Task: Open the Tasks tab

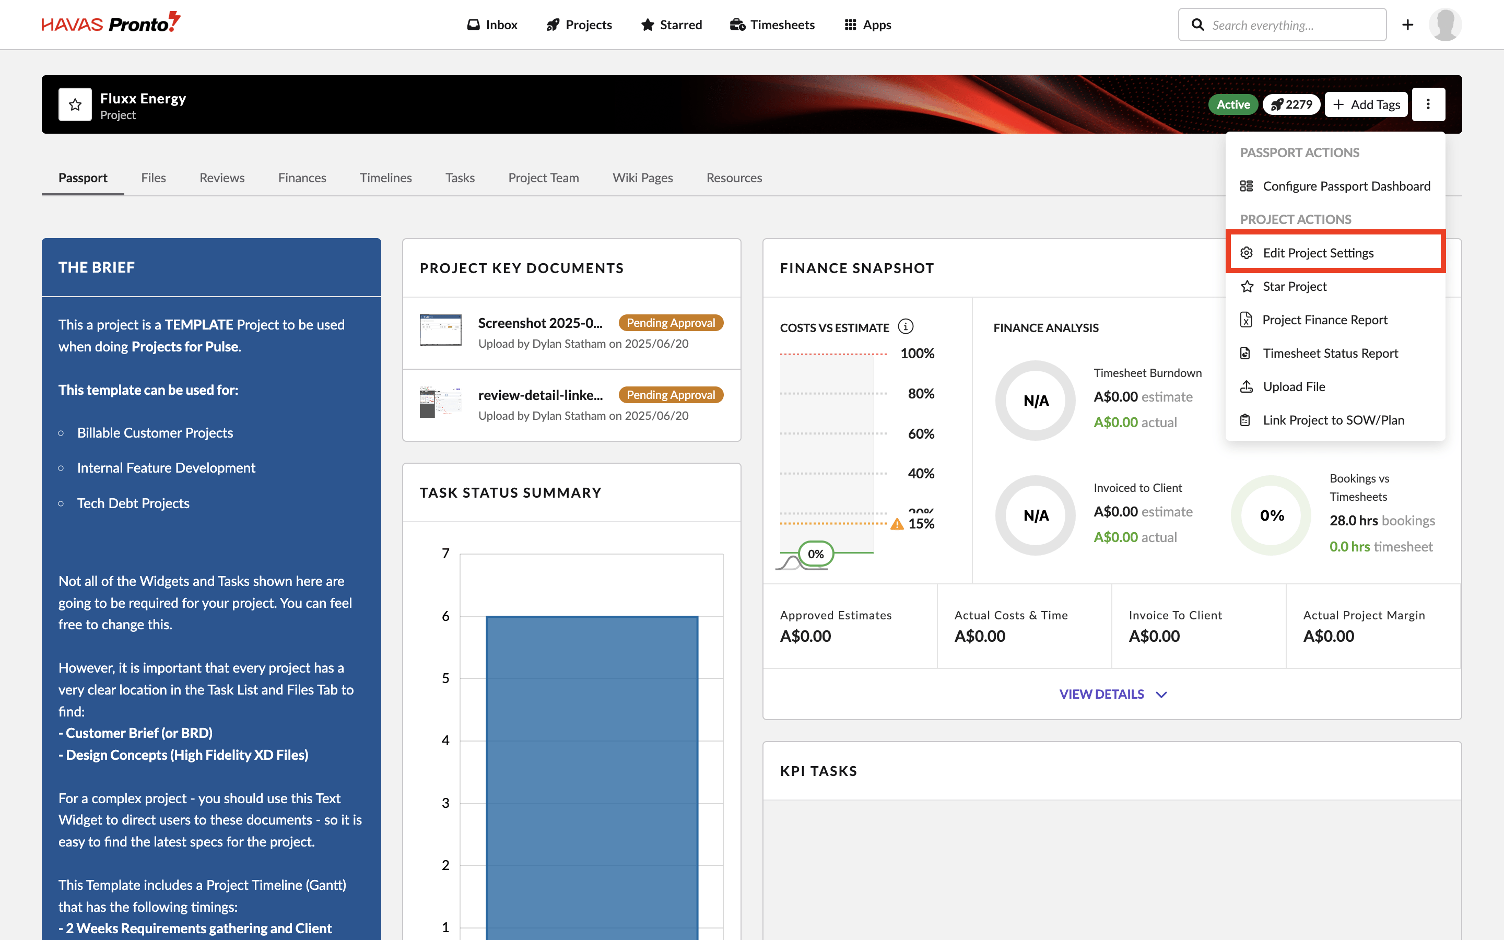Action: point(460,178)
